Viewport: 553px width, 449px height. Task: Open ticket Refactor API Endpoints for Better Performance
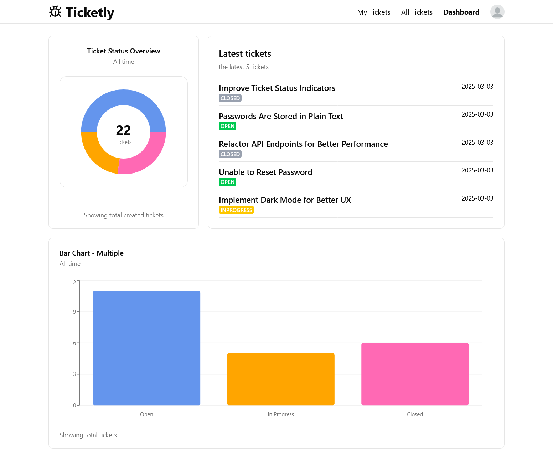pos(303,144)
